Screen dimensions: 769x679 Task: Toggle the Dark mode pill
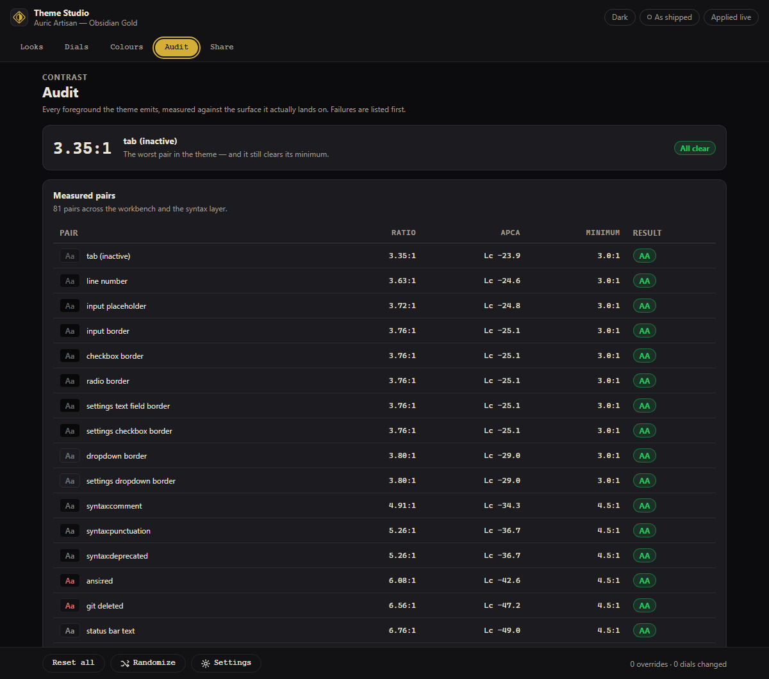click(x=620, y=17)
